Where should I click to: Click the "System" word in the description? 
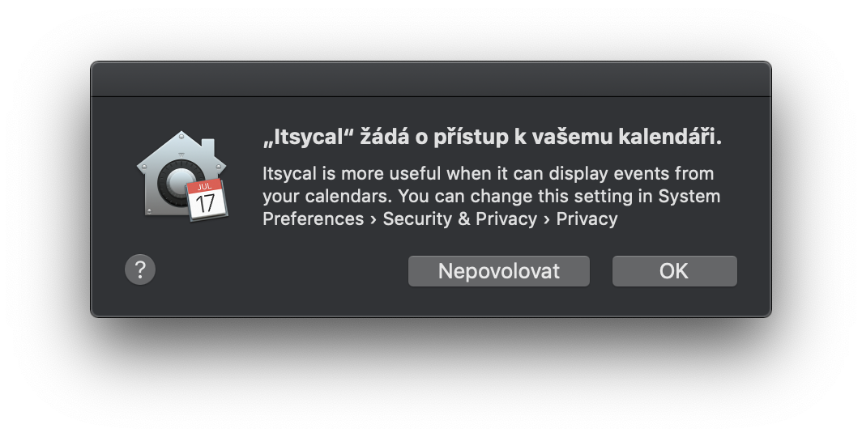point(689,196)
